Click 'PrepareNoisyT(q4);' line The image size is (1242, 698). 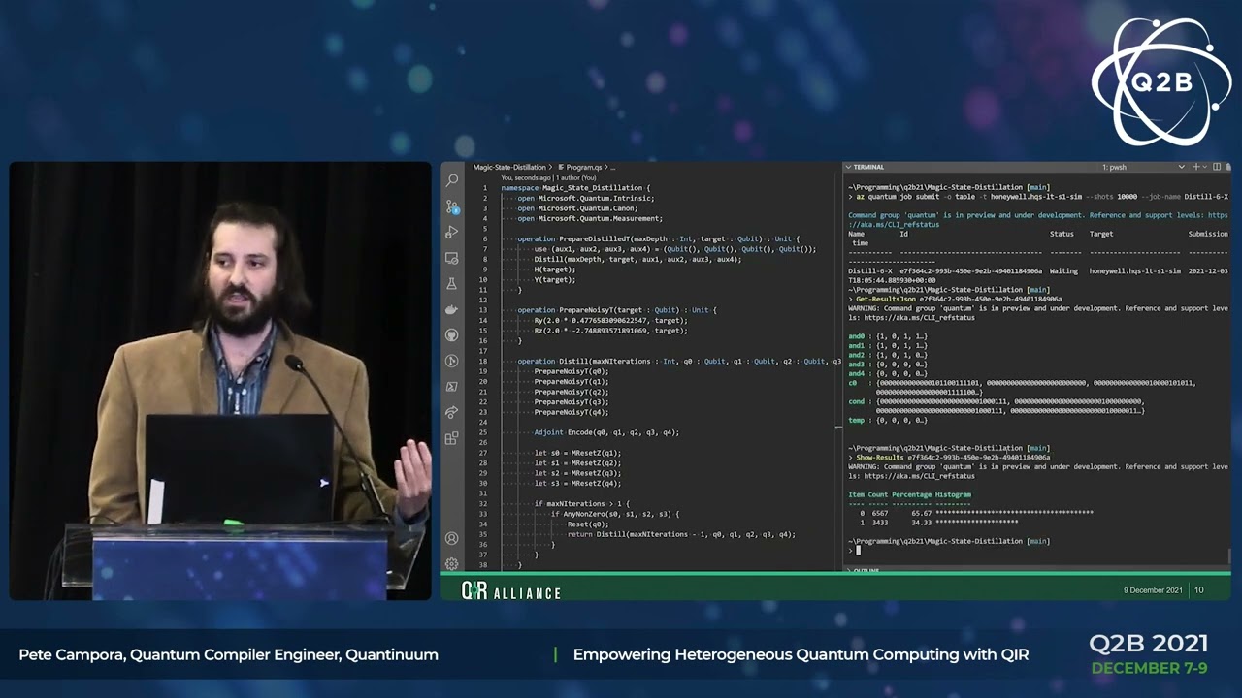[x=572, y=412]
